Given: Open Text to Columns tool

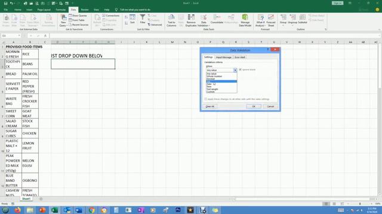Looking at the screenshot, I should click(171, 20).
